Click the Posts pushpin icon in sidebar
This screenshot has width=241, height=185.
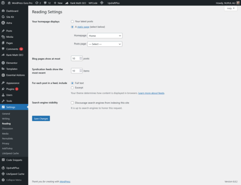[x=3, y=31]
